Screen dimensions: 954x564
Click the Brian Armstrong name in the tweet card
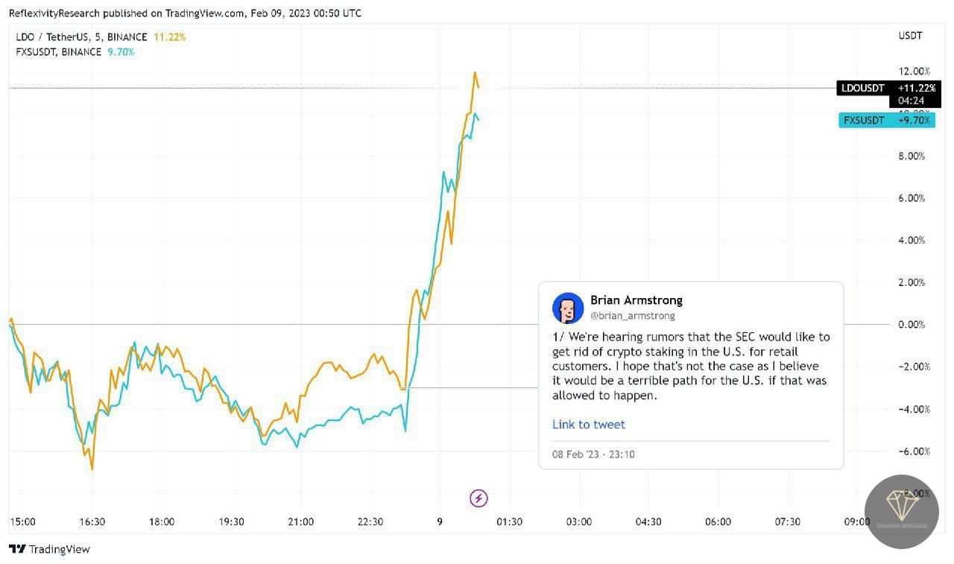[x=636, y=300]
